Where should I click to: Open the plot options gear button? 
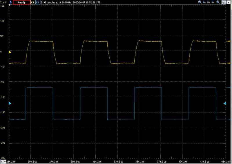coord(223,2)
